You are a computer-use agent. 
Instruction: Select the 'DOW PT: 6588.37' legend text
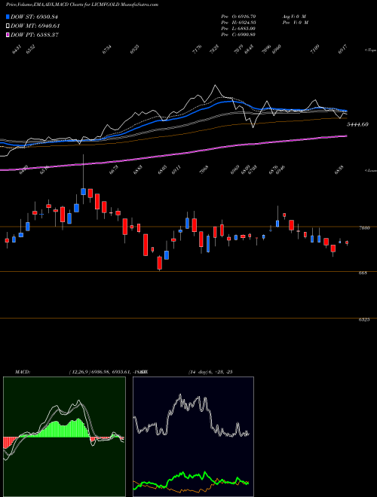coord(34,35)
